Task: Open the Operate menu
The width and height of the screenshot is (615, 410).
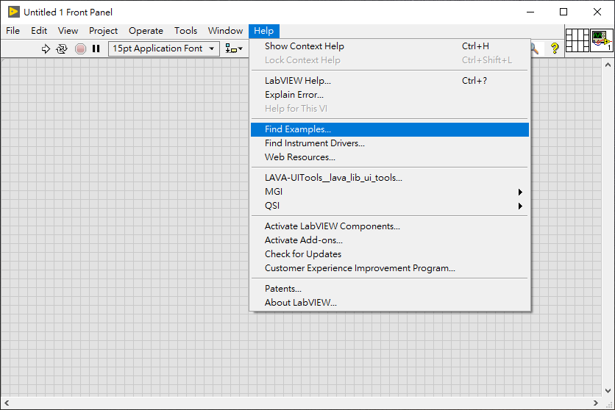Action: coord(146,31)
